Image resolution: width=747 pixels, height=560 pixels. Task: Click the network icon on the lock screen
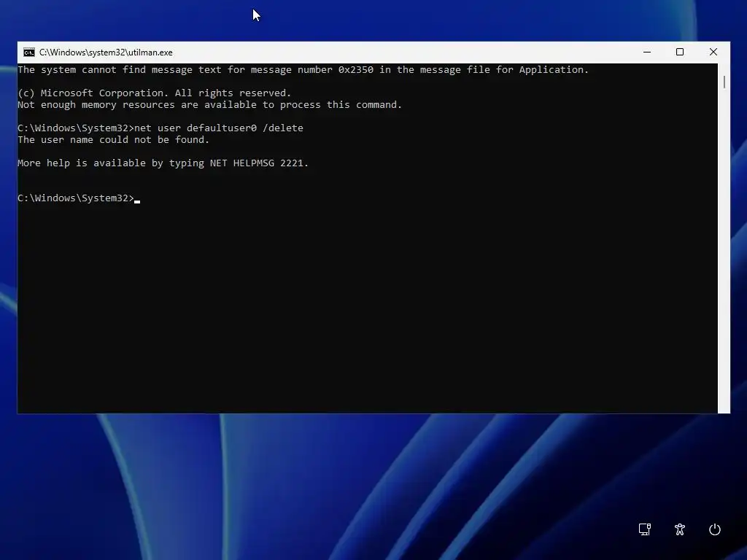point(645,529)
